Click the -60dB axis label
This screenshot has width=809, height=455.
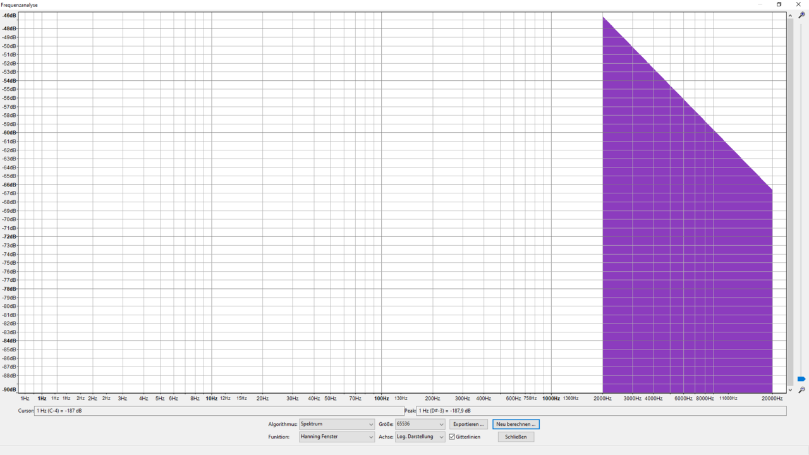[9, 133]
